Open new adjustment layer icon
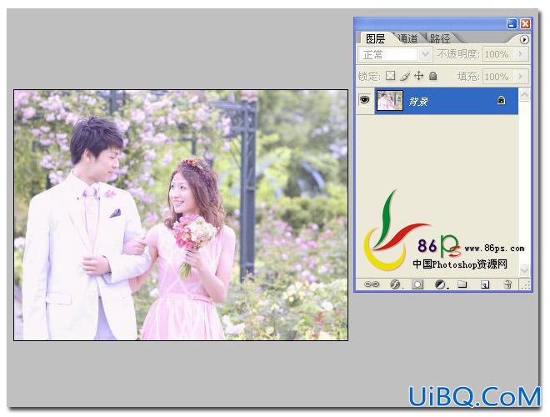The image size is (550, 417). pyautogui.click(x=441, y=284)
